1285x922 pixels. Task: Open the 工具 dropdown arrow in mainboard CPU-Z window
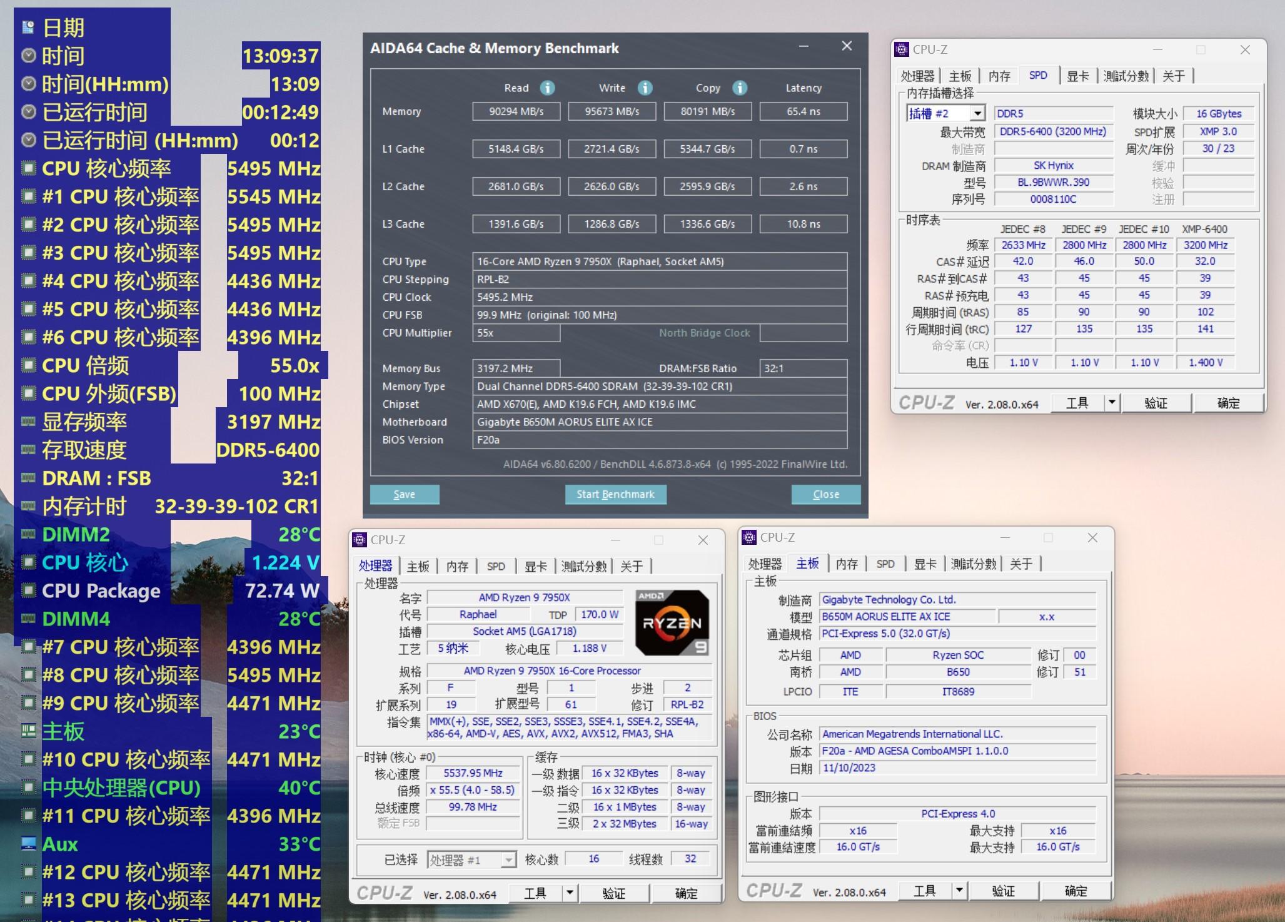(x=959, y=890)
